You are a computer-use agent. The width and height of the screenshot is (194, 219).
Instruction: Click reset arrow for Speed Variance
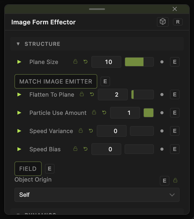[x=91, y=131]
